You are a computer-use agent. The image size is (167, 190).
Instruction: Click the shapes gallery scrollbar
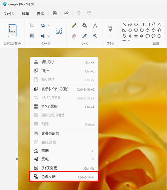[x=164, y=29]
